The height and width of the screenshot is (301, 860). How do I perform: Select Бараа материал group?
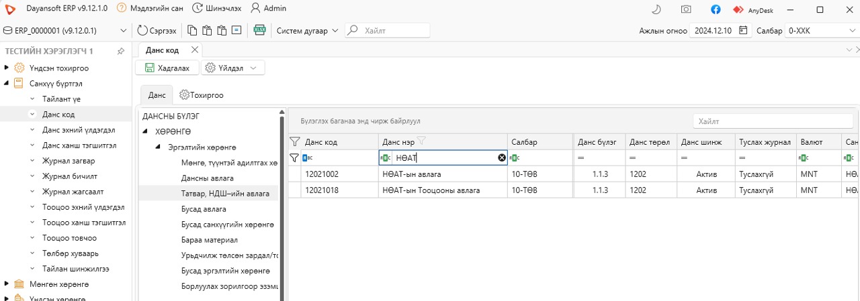pos(209,239)
